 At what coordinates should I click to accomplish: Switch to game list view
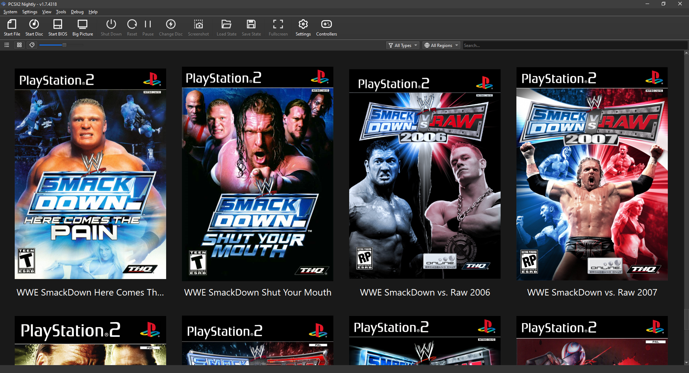point(7,45)
